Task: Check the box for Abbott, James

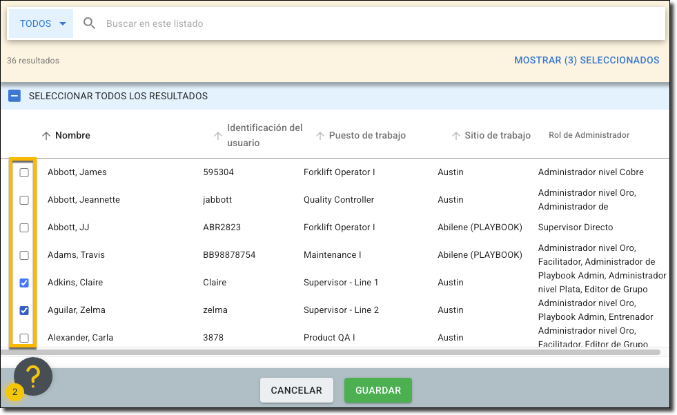Action: [x=24, y=172]
